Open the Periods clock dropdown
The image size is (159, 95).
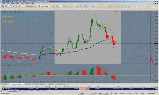coord(82,6)
